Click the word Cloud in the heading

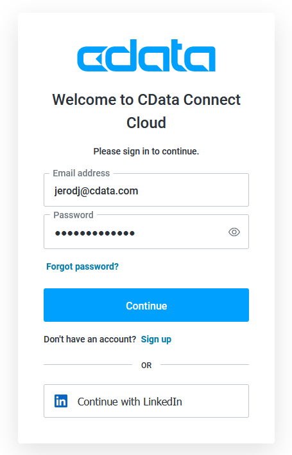(146, 122)
